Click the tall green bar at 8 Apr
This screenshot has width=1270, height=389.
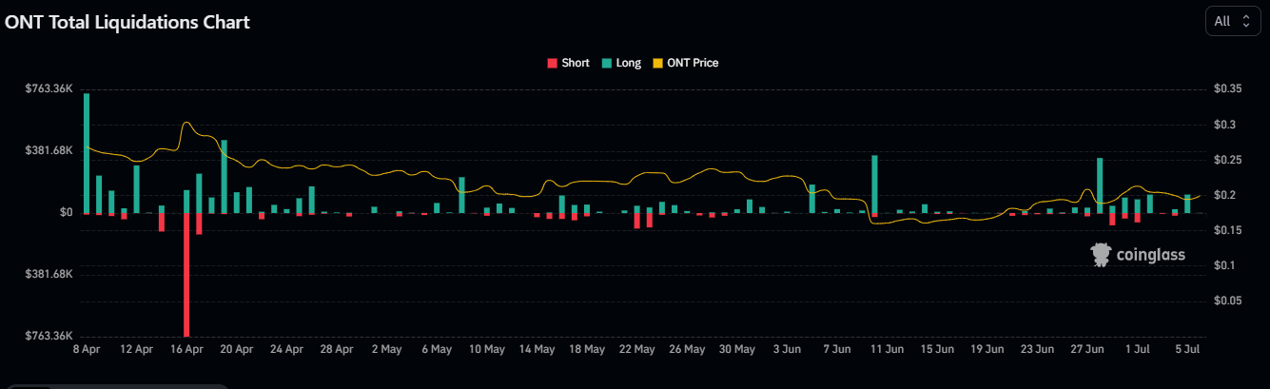[87, 153]
